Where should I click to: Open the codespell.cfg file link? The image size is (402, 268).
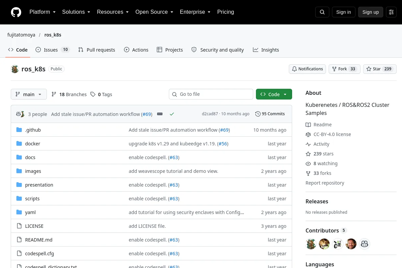40,254
